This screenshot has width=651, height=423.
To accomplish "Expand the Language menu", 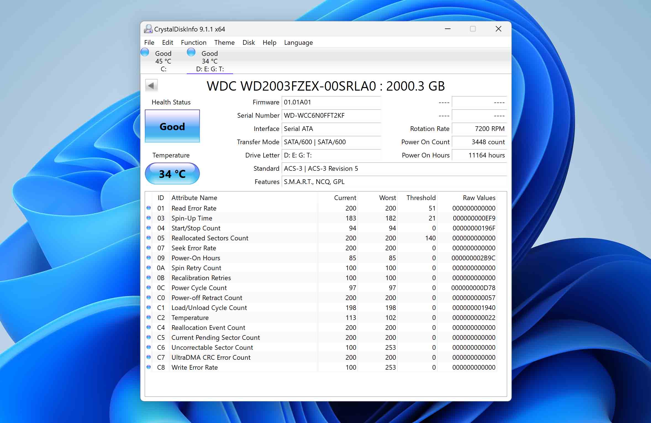I will [298, 42].
